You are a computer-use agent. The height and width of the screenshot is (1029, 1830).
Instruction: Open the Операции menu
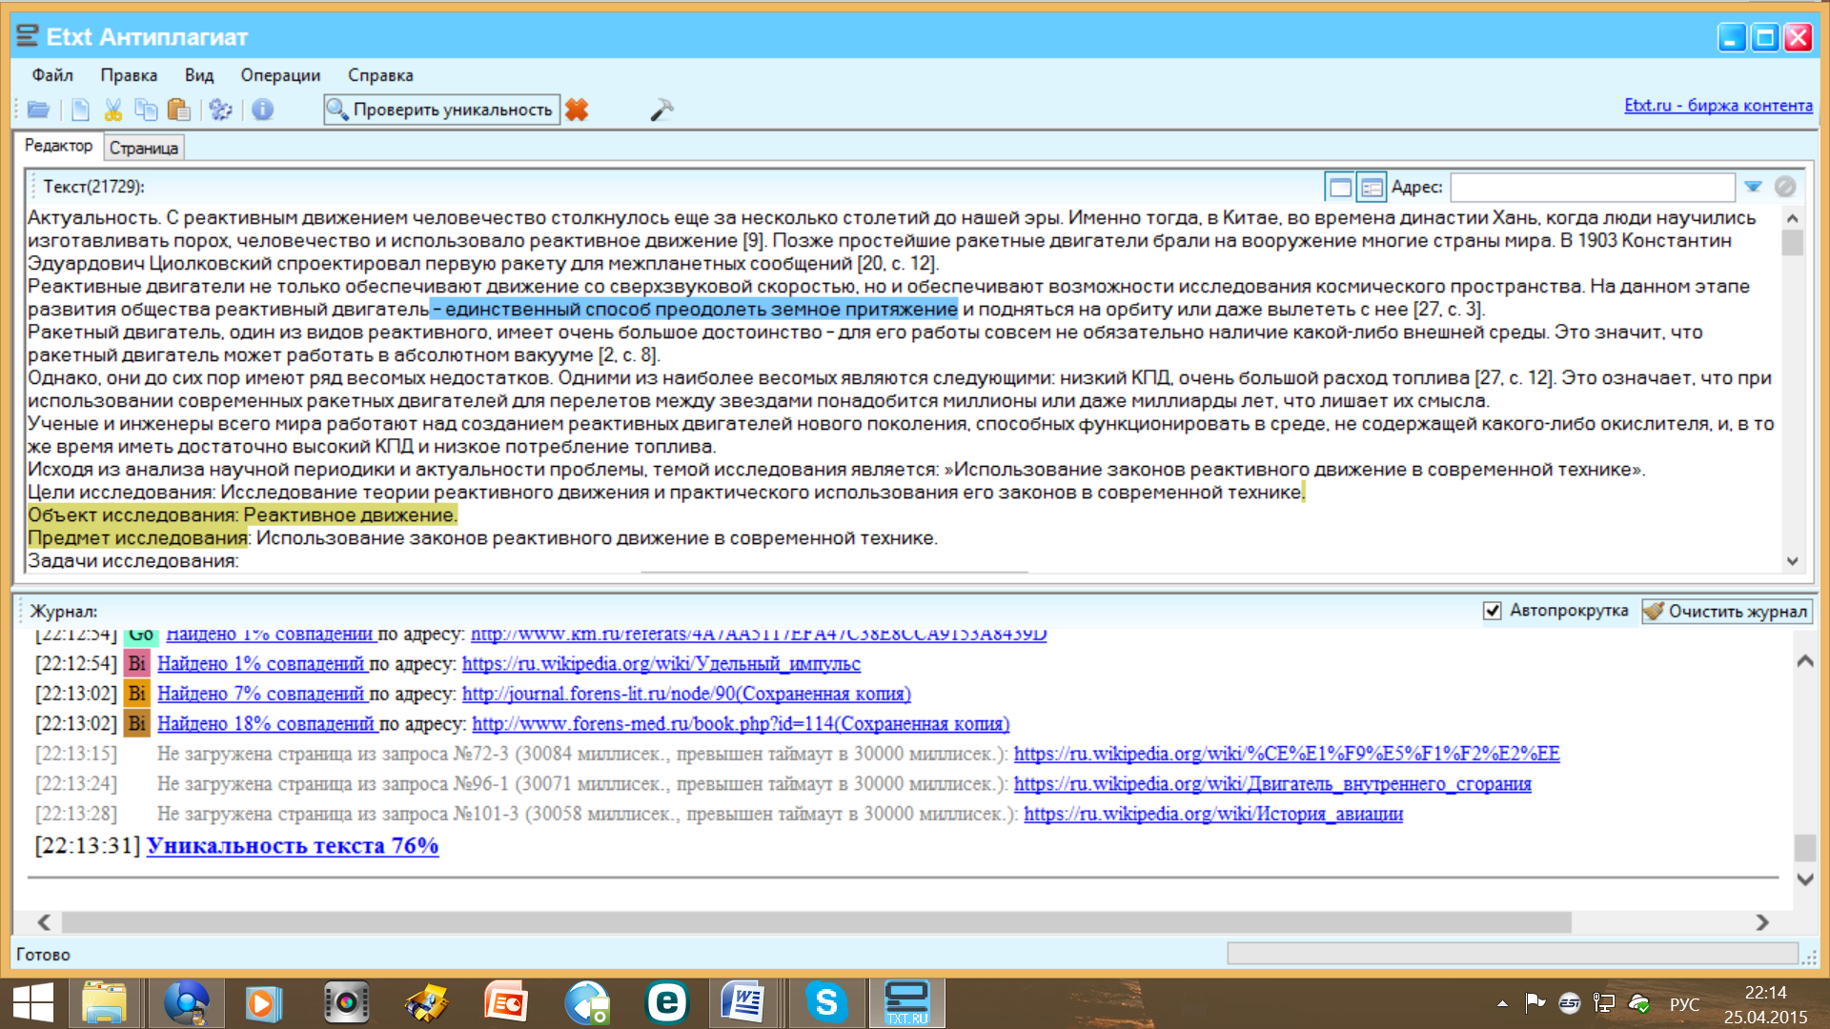[x=280, y=75]
